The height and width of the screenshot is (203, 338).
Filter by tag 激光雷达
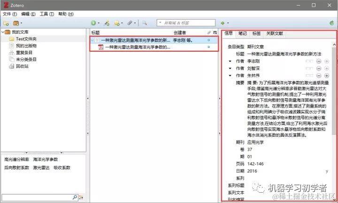41,168
